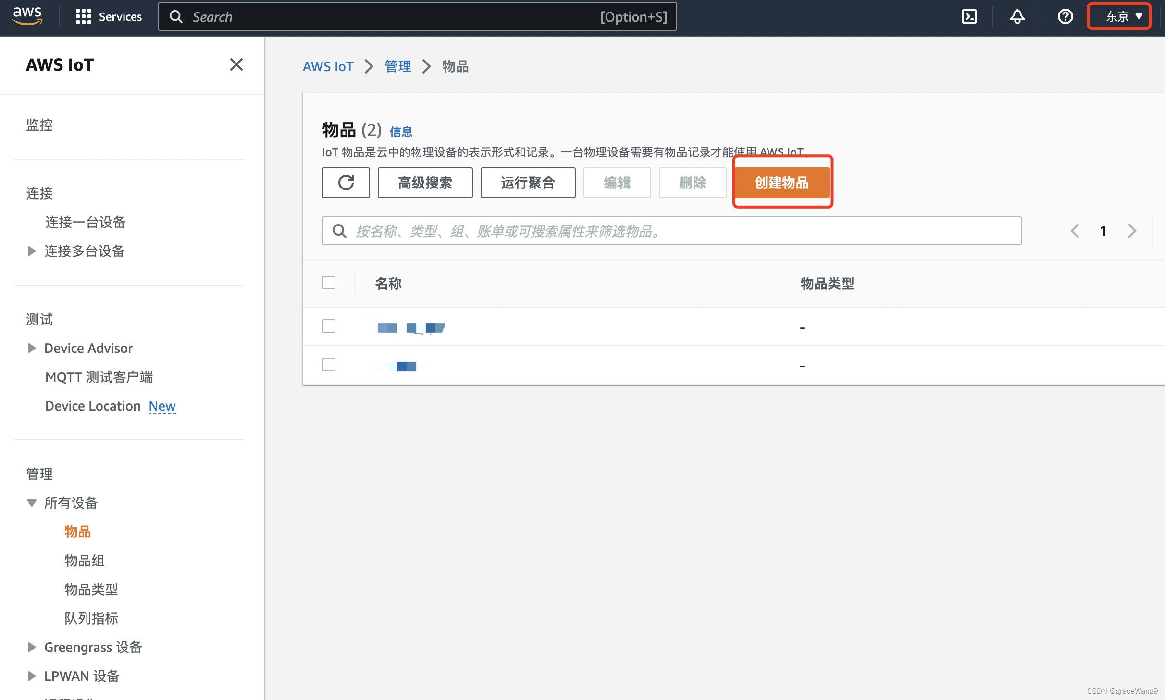Open the 东京 region dropdown

point(1119,17)
